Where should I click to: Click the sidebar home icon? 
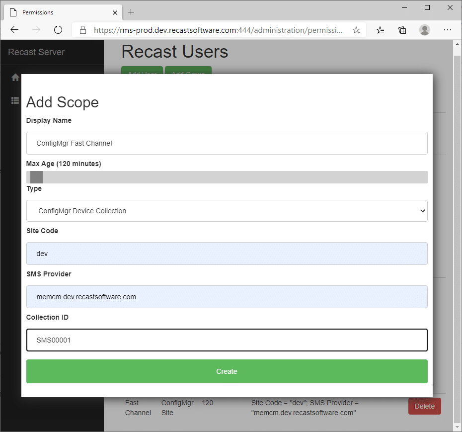point(15,78)
